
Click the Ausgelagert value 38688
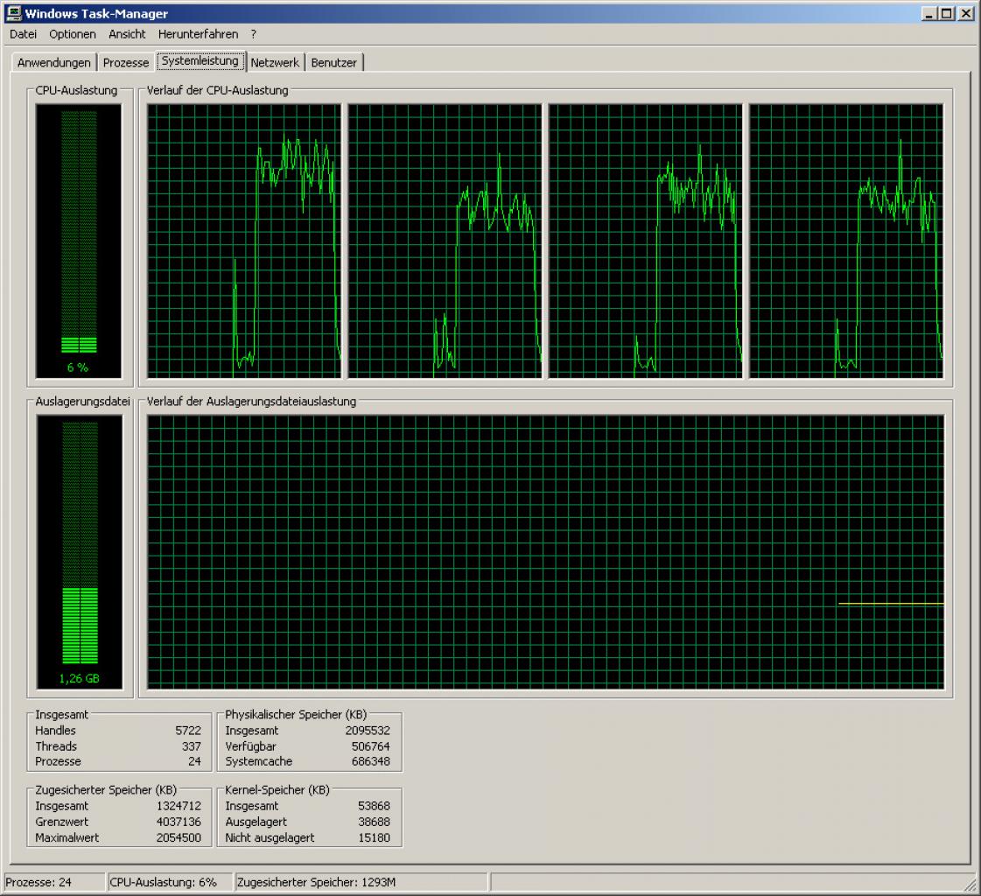coord(374,822)
